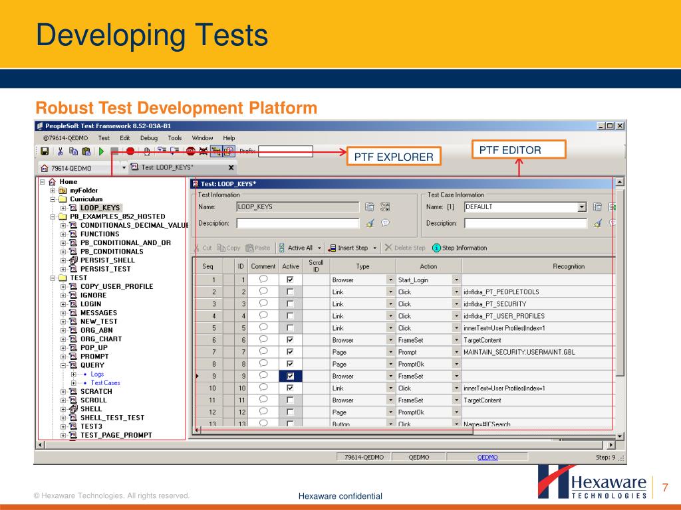Click the red Record button icon
681x510 pixels.
tap(130, 151)
